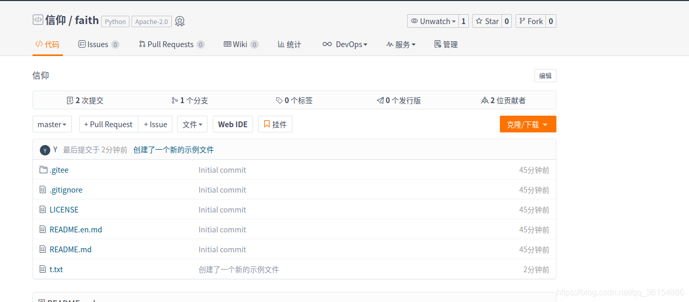Expand the 克隆/下载 clone download button
This screenshot has height=302, width=689.
(528, 124)
